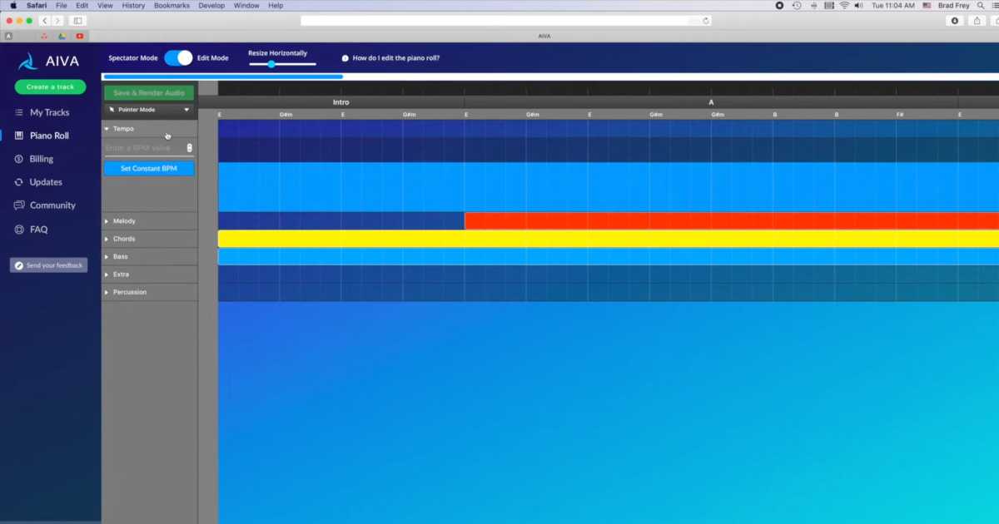Open My Tracks list icon

pyautogui.click(x=19, y=112)
